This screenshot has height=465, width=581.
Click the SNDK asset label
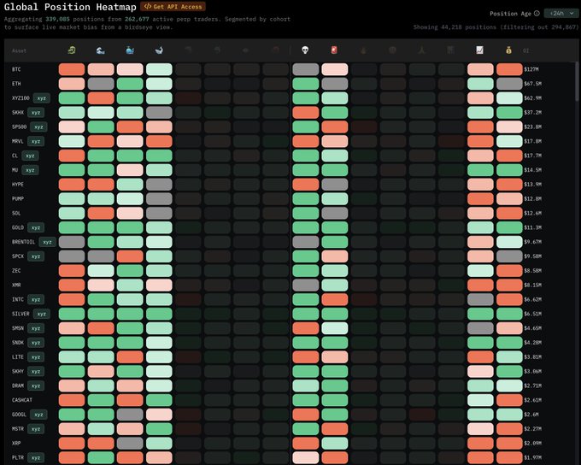(x=18, y=343)
